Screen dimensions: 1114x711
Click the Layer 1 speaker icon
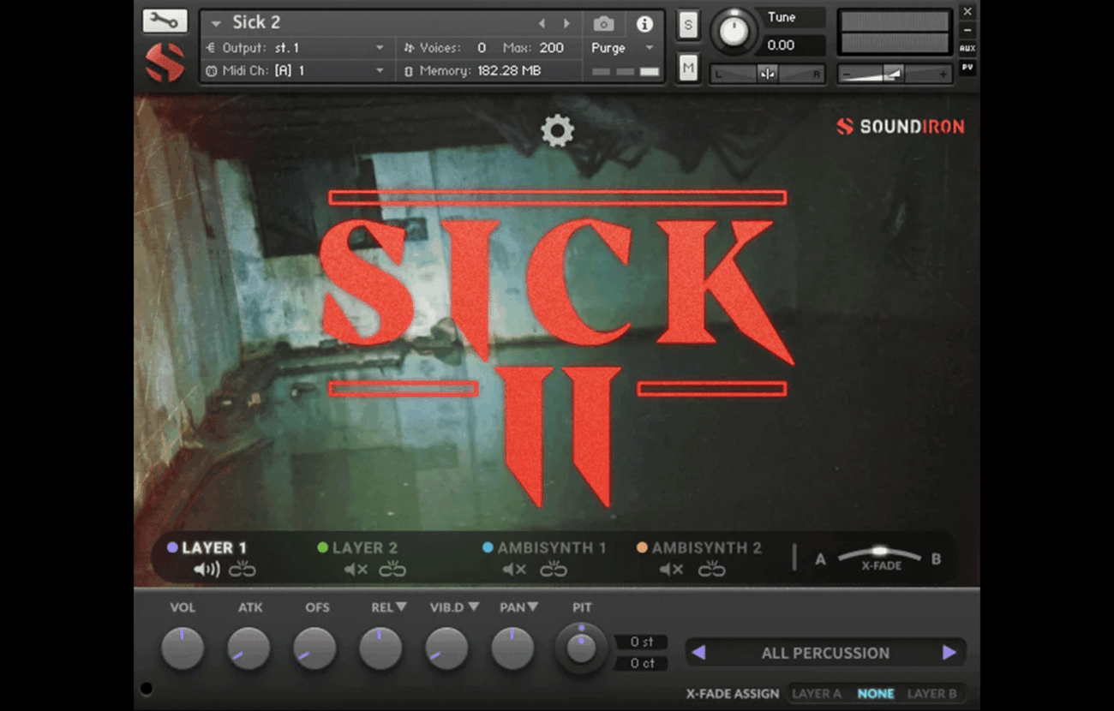[x=207, y=569]
